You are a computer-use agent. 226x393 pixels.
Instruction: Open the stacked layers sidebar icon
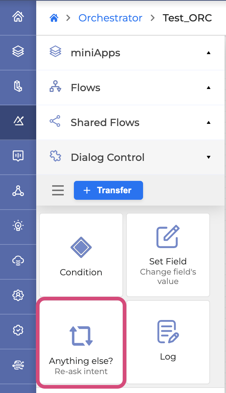click(x=18, y=52)
